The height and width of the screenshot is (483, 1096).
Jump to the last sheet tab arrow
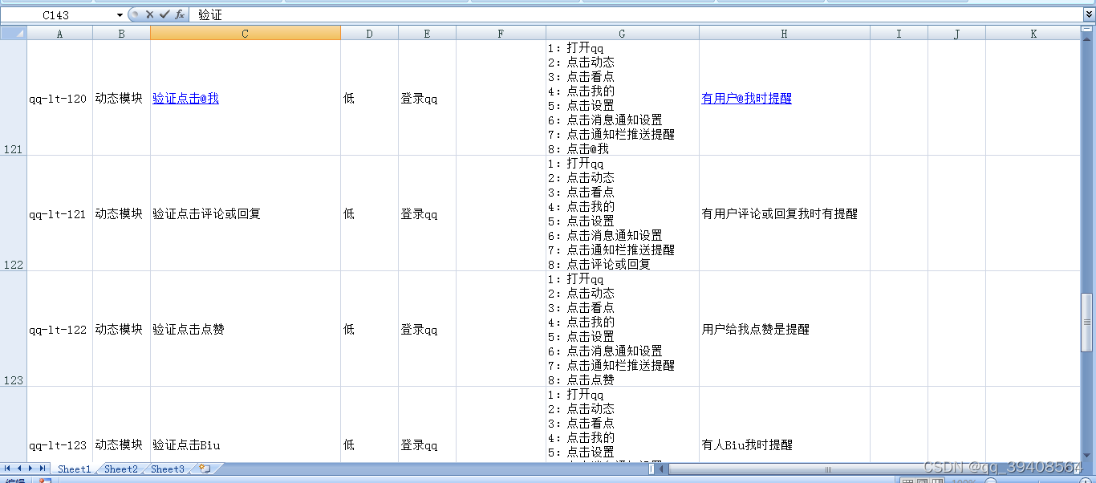43,469
